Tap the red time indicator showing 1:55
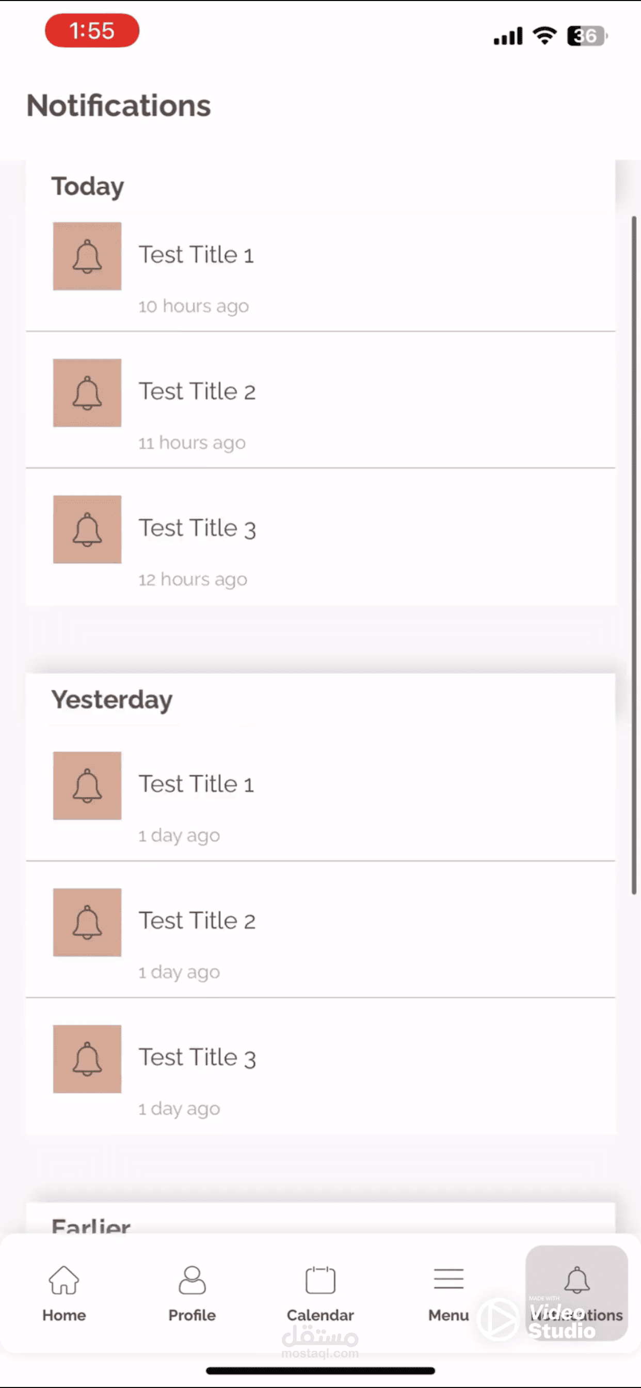641x1388 pixels. coord(92,30)
